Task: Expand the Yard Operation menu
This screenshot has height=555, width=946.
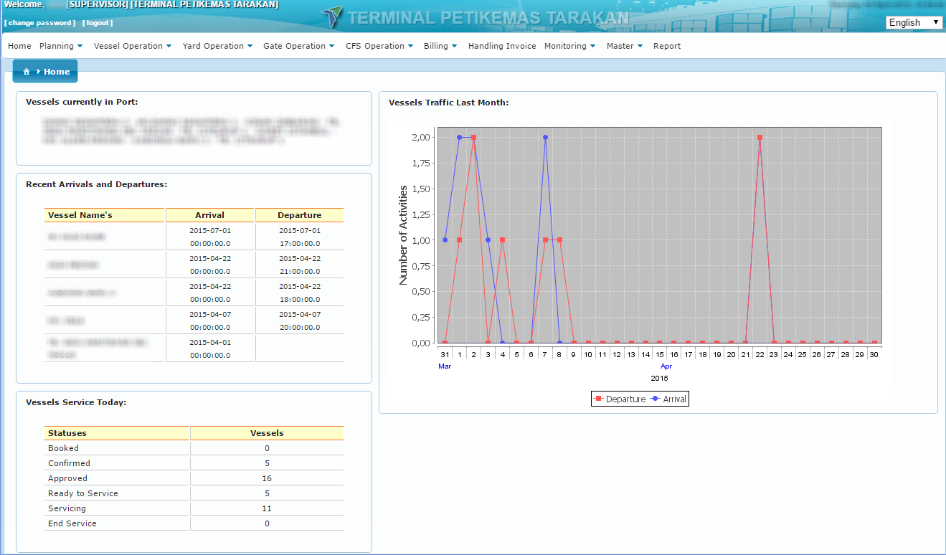Action: click(217, 46)
